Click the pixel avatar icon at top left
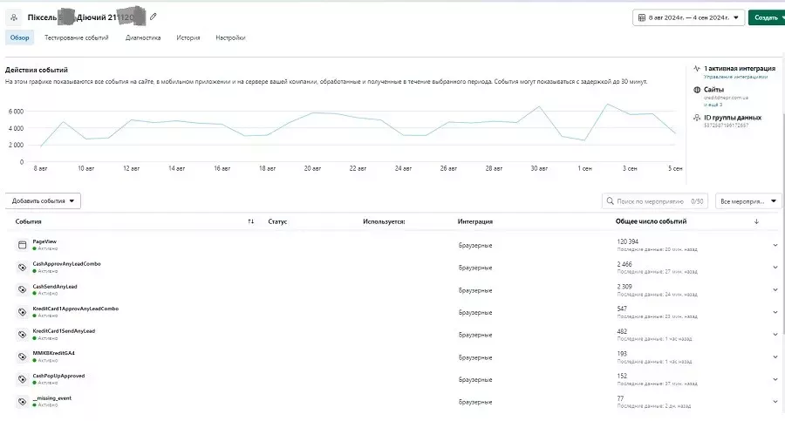This screenshot has height=421, width=785. [x=13, y=17]
